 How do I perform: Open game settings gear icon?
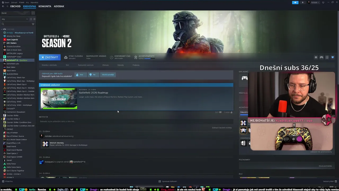coord(316,57)
